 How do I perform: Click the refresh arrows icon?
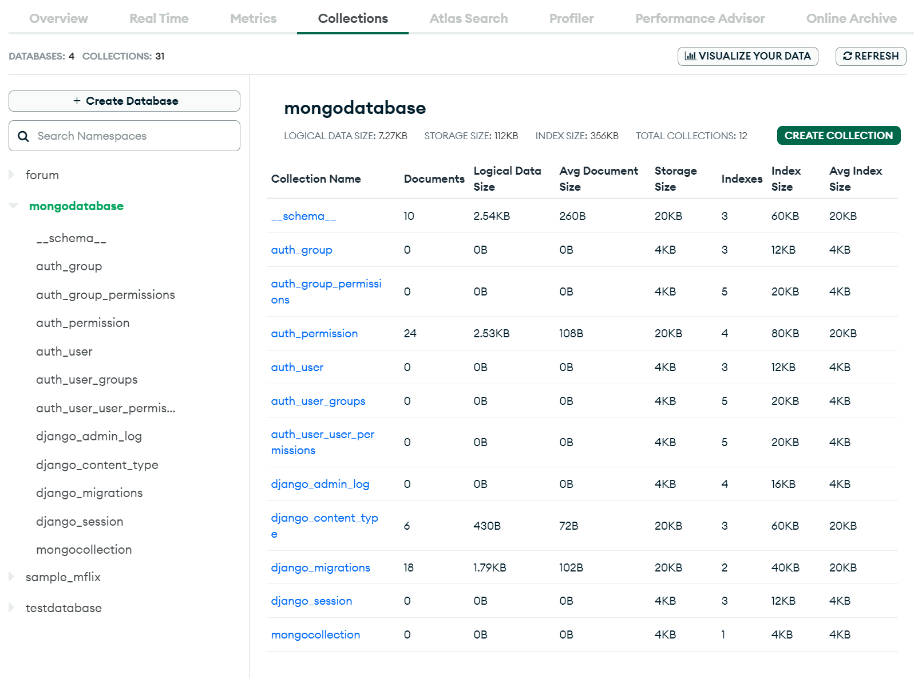[x=848, y=56]
